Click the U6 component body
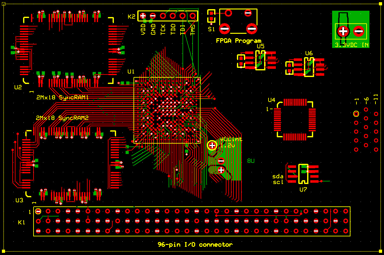Screen dimensions: 384x255 click(x=309, y=67)
